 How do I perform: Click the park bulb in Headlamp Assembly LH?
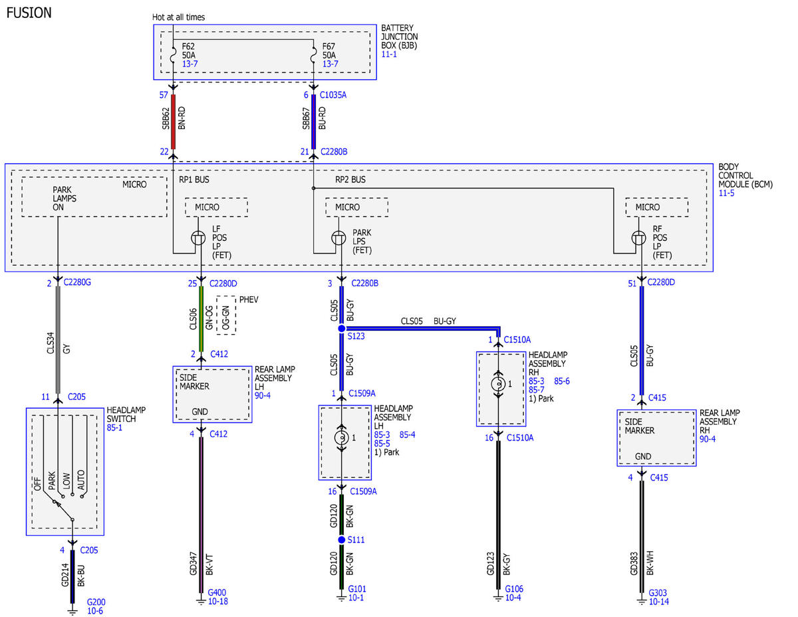341,437
